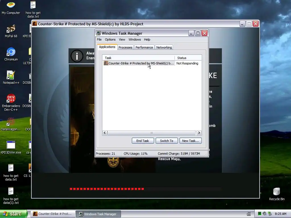The image size is (291, 218).
Task: Click Commit Charge status bar entry
Action: (x=179, y=154)
